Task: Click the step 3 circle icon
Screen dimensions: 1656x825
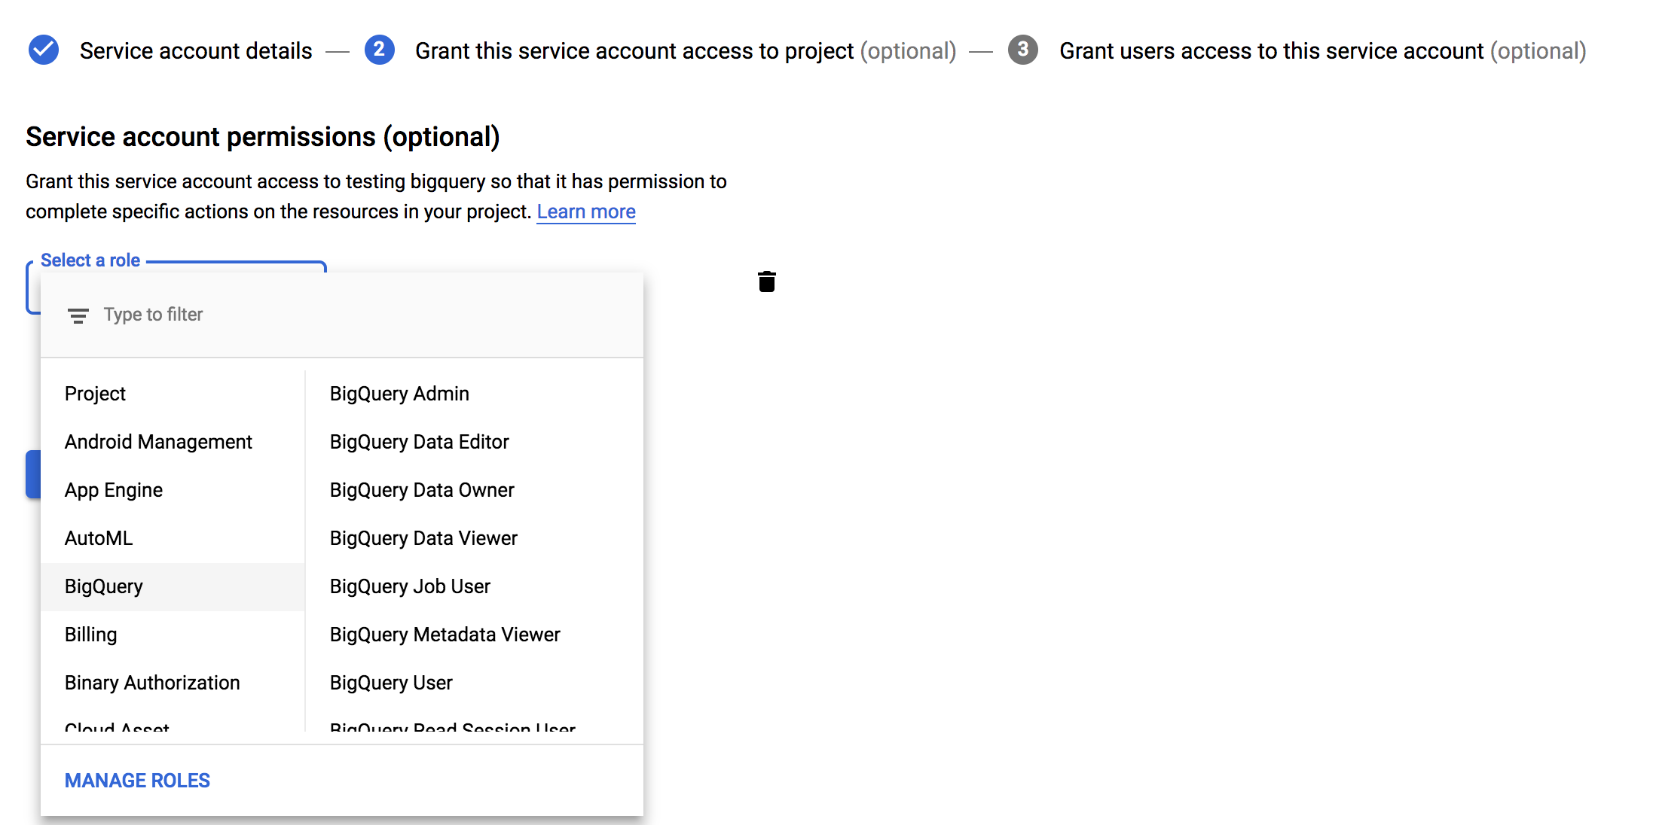Action: click(1022, 50)
